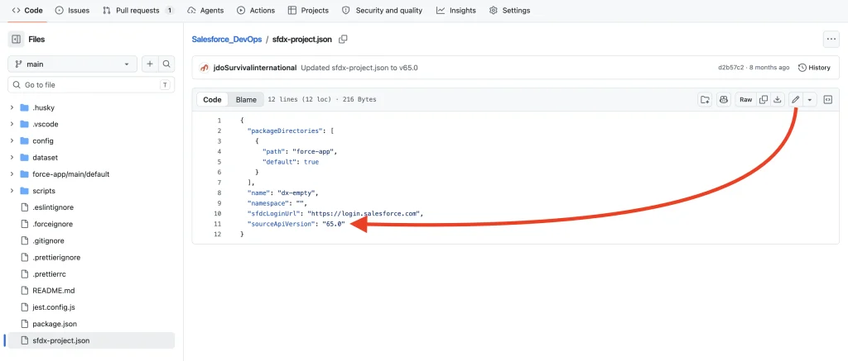848x361 pixels.
Task: Open .prettierignore in file tree
Action: coord(56,258)
